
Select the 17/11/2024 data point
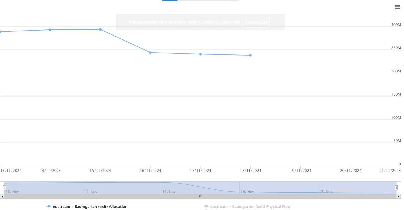coord(201,54)
